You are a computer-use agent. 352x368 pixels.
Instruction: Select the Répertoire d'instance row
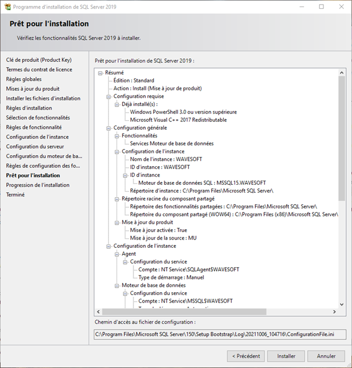pyautogui.click(x=202, y=191)
